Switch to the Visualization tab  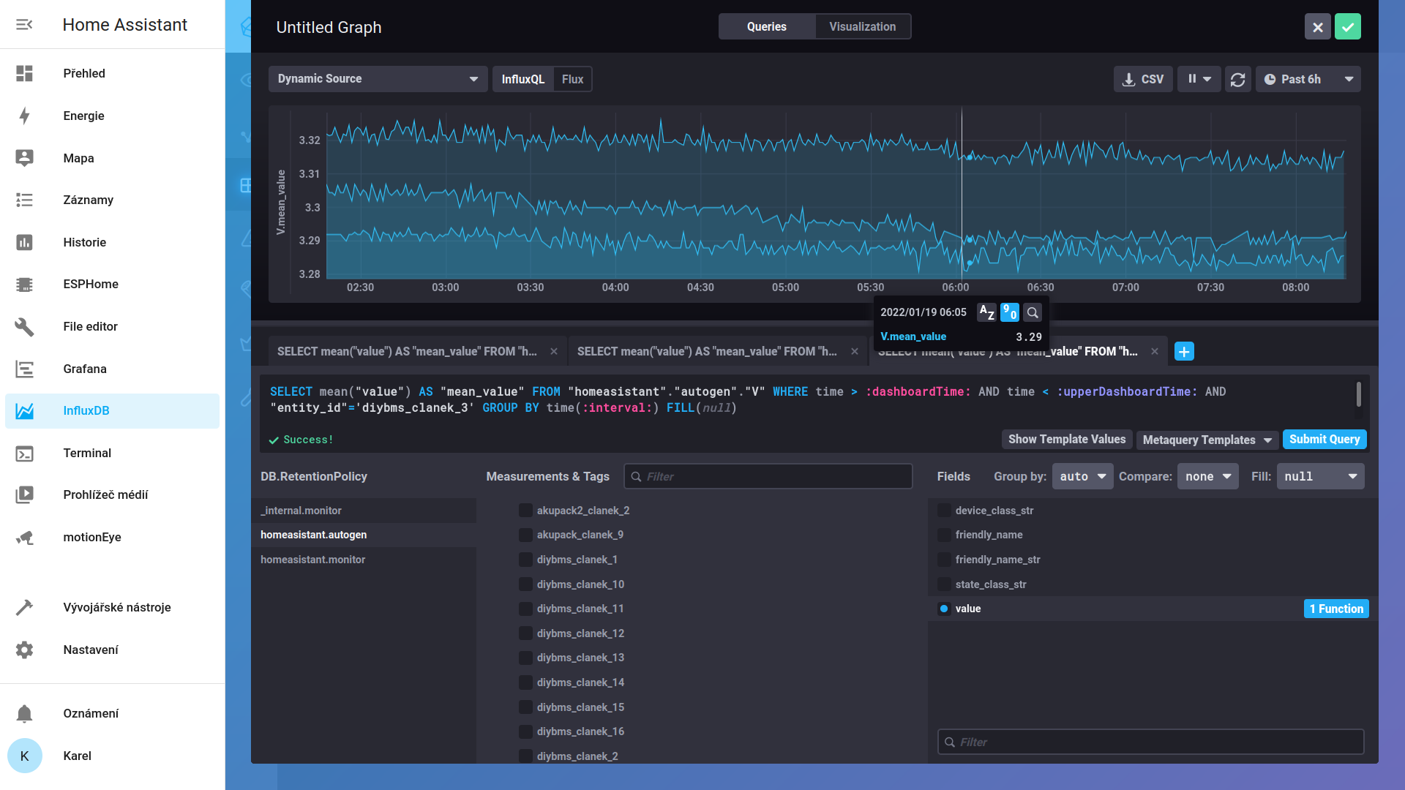862,26
